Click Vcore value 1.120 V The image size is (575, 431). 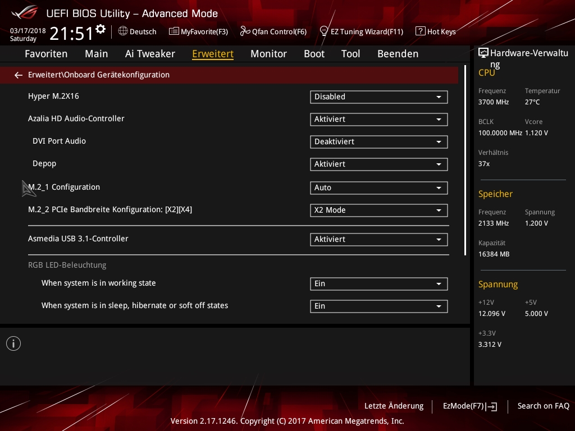tap(536, 133)
